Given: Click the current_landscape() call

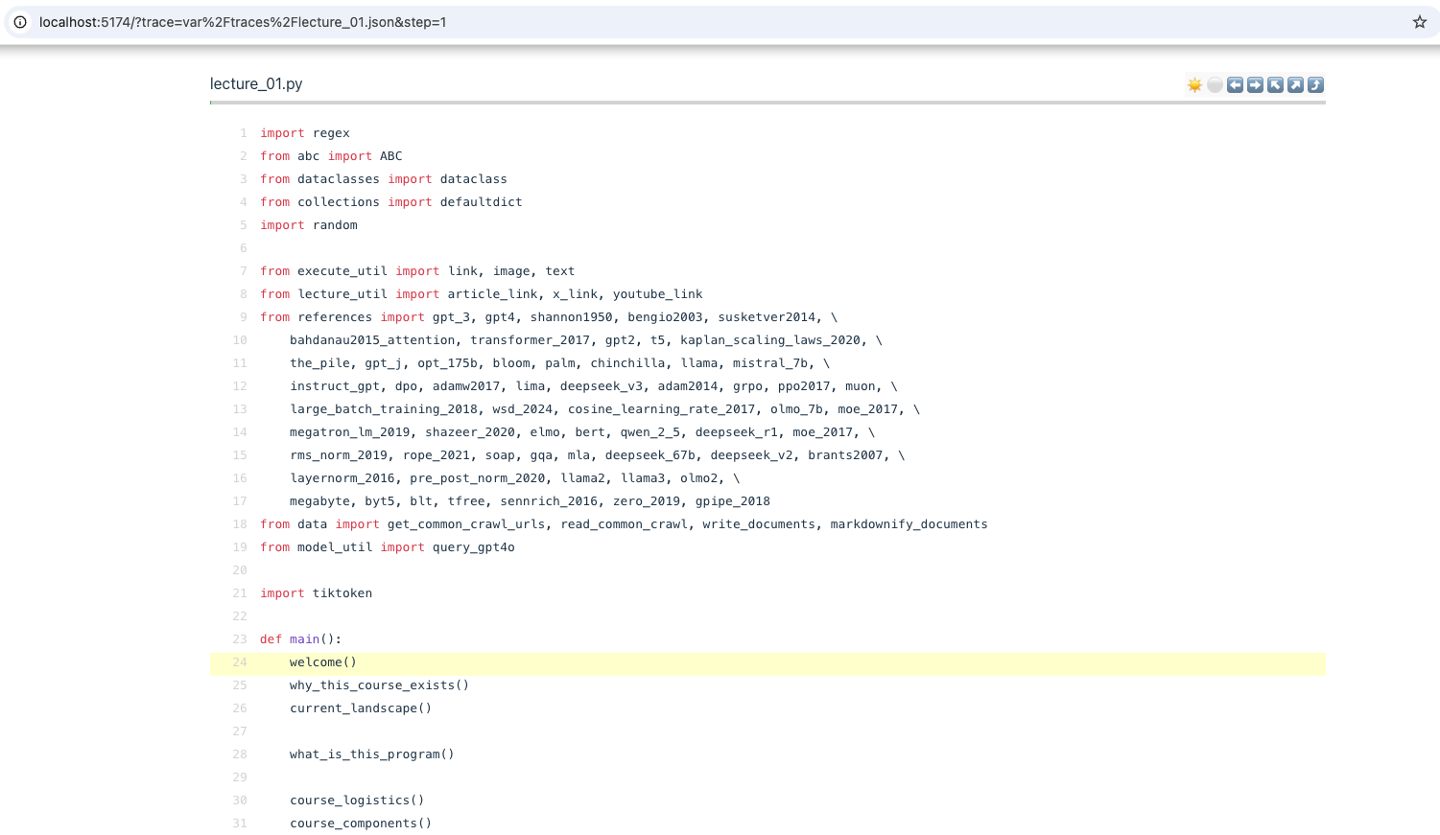Looking at the screenshot, I should point(361,708).
